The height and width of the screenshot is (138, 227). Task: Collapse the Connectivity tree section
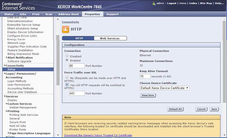(x=5, y=66)
